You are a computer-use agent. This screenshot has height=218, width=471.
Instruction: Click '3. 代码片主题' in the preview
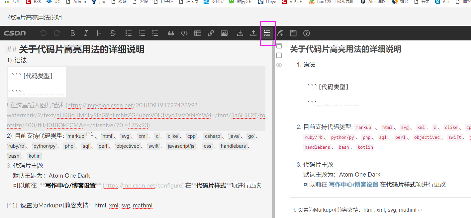[x=315, y=165]
